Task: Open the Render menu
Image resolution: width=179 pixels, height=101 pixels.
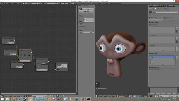Action: (x=10, y=3)
